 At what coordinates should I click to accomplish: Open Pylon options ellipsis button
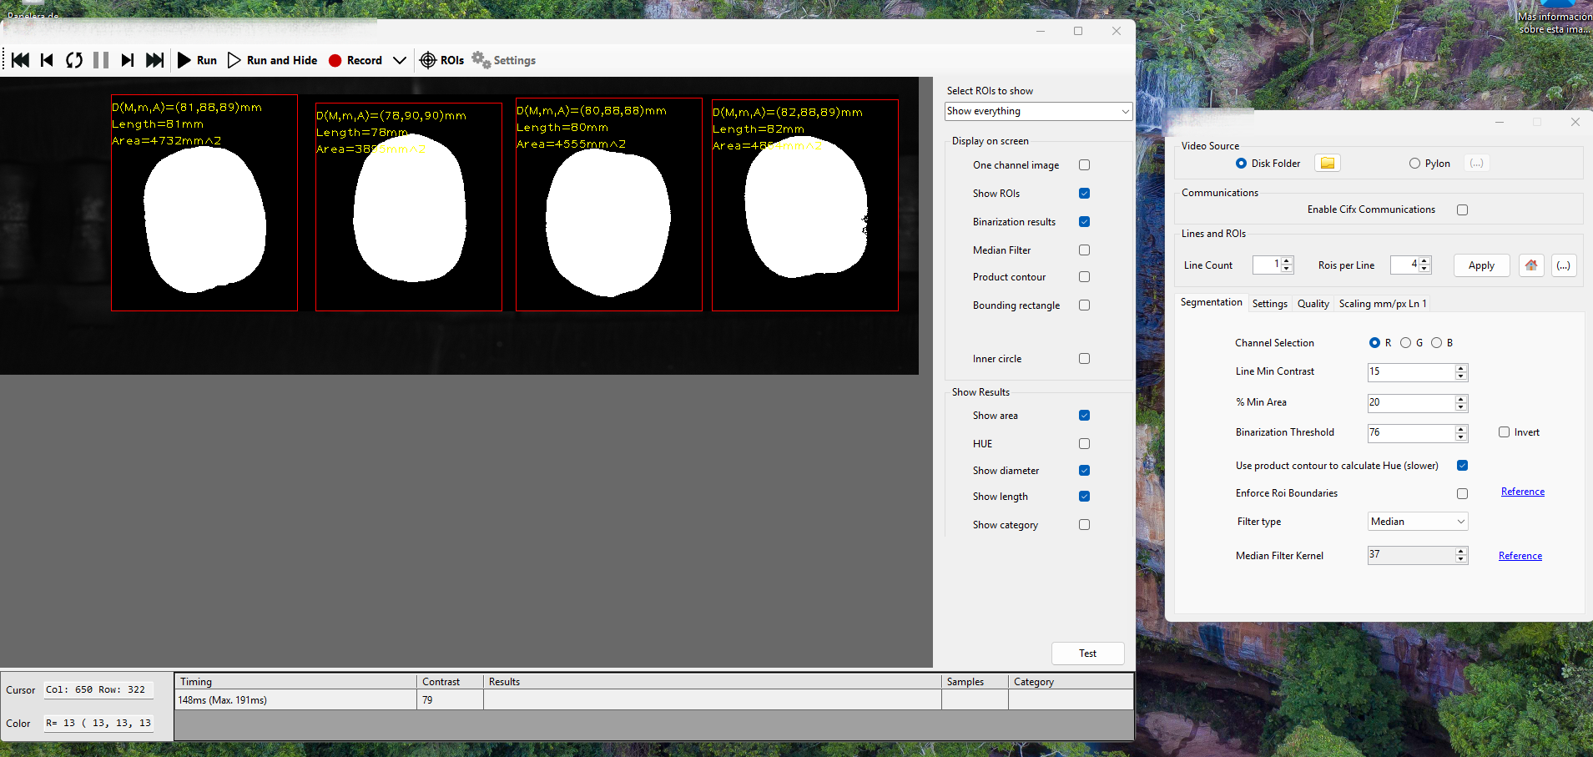click(1477, 163)
